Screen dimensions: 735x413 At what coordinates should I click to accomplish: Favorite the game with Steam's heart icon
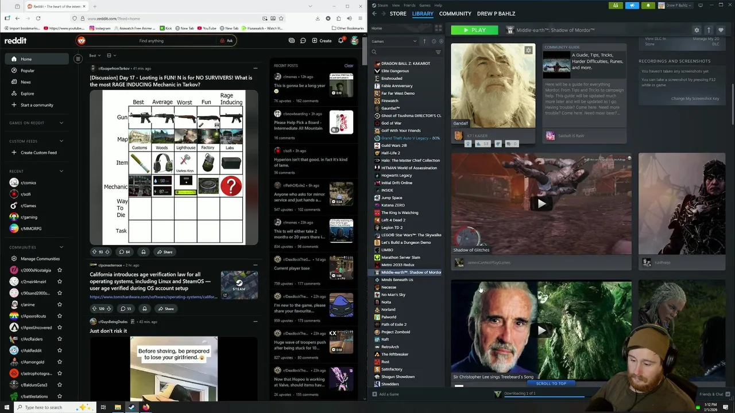tap(721, 30)
